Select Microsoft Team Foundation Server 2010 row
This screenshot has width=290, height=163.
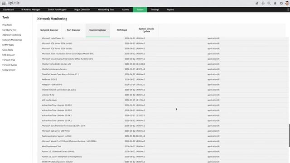coord(163,53)
